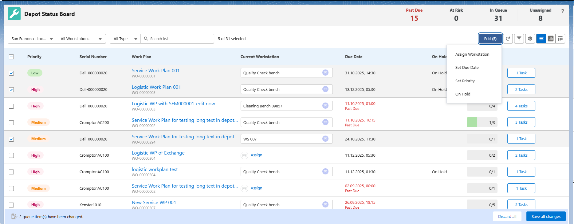Click the help question mark icon
Screen dimensions: 574x224
(x=563, y=11)
